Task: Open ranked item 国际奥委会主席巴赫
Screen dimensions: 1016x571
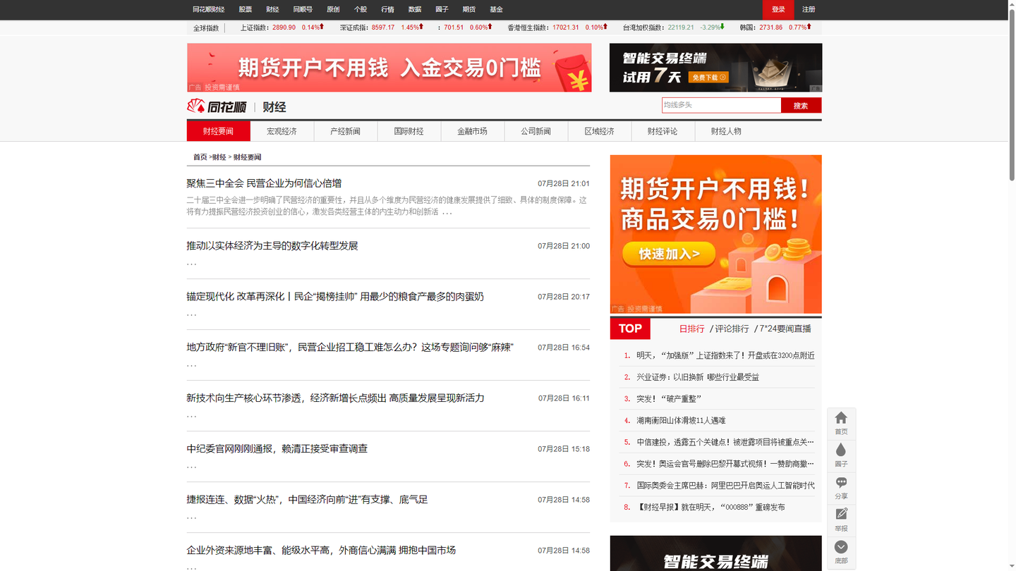Action: point(725,486)
